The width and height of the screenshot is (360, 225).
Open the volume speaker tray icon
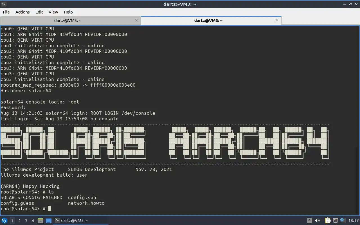[317, 220]
